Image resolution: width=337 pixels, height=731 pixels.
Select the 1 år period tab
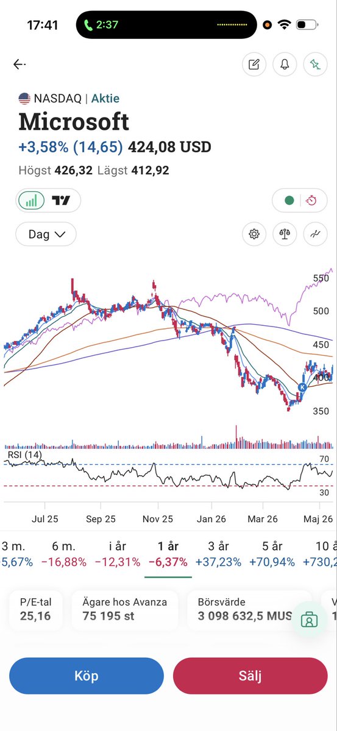coord(168,554)
